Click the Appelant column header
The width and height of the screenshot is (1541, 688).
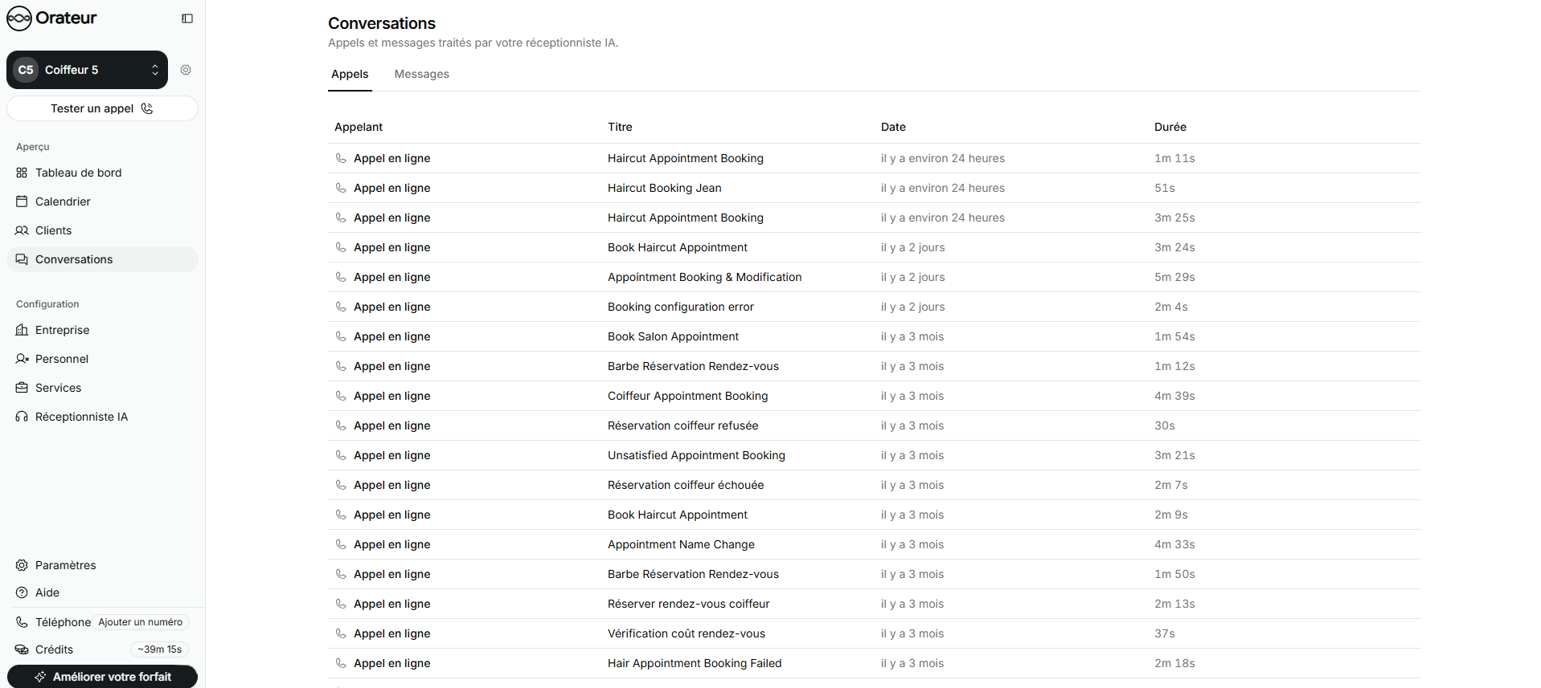point(359,127)
